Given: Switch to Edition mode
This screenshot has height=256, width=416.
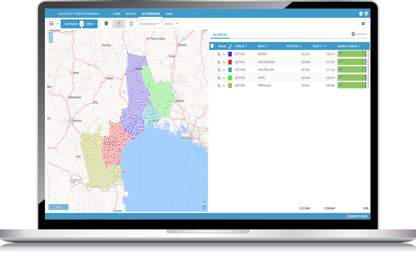Looking at the screenshot, I should tap(90, 24).
